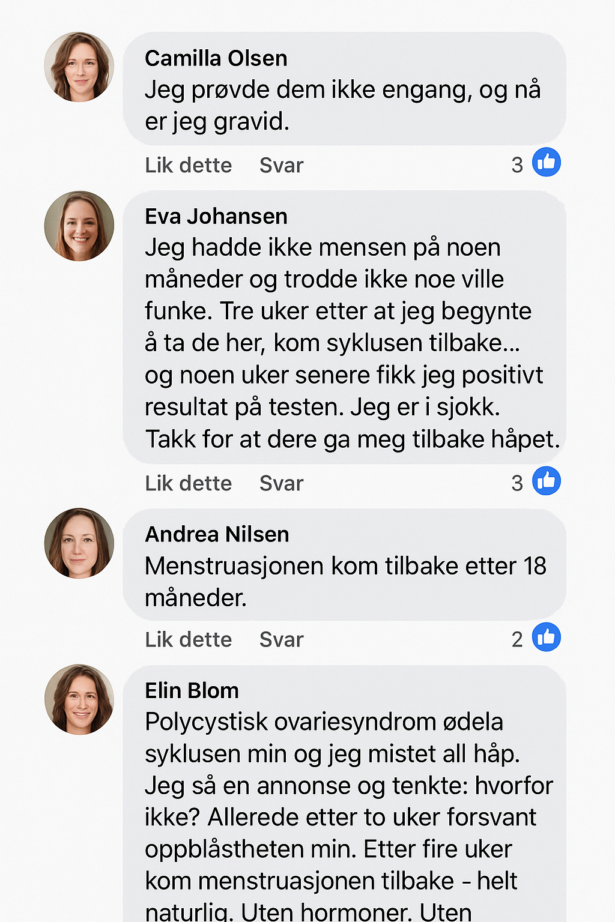Open Eva Johansen's profile picture

[79, 226]
